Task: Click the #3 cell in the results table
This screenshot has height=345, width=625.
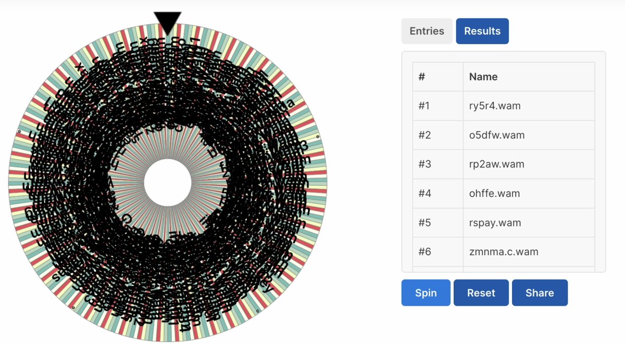Action: tap(438, 164)
